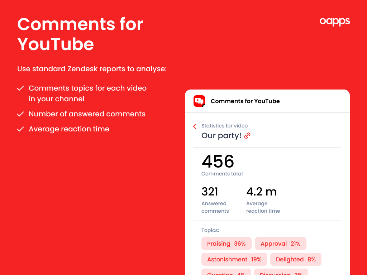Select the Approval 21% topic tag
Viewport: 367px width, 275px height.
click(x=280, y=243)
